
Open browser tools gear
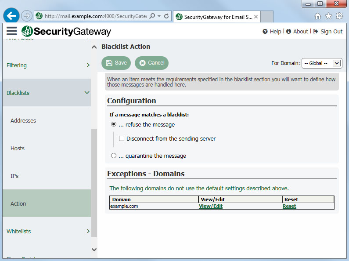[x=339, y=16]
